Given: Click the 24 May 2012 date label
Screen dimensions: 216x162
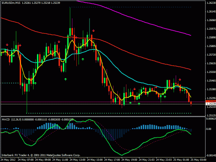Looking at the screenshot, I should pyautogui.click(x=8, y=160).
